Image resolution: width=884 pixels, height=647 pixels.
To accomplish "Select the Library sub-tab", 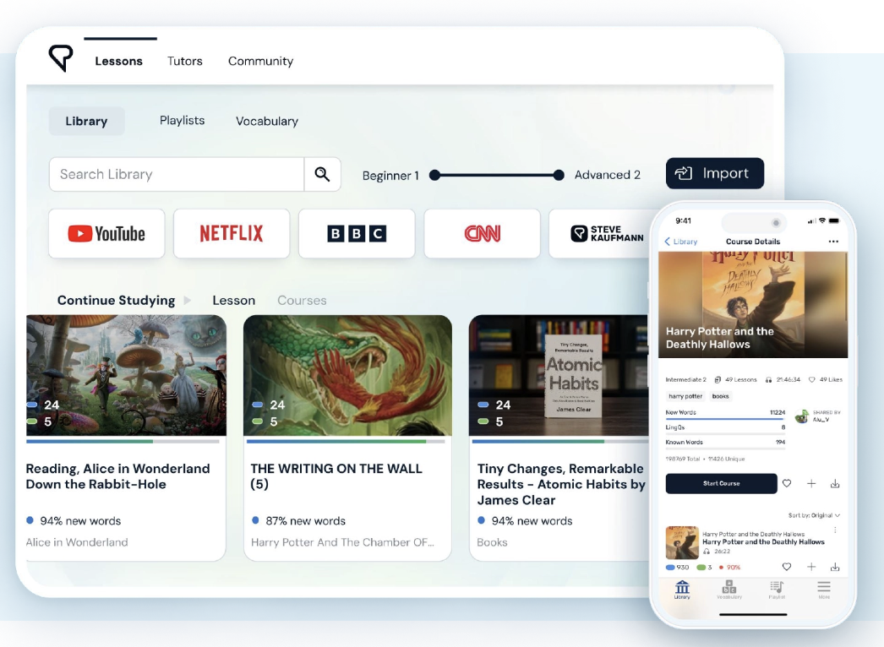I will click(x=86, y=121).
